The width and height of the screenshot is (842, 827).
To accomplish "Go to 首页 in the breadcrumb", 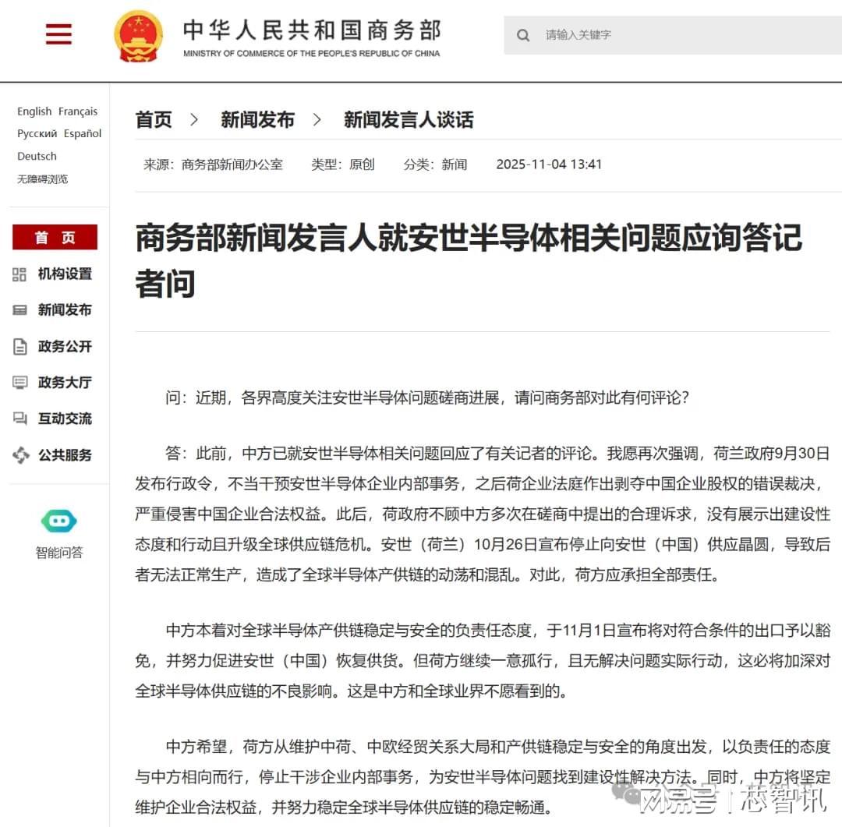I will tap(154, 120).
